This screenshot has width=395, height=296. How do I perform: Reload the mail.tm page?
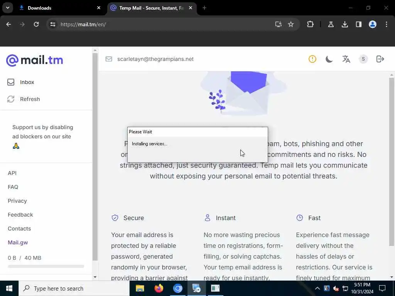pos(36,24)
